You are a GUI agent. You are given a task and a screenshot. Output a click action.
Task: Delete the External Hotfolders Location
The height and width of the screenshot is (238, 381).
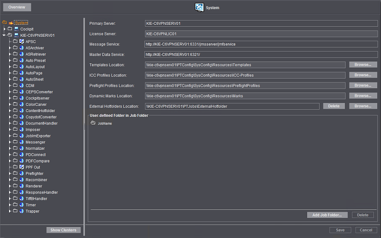[334, 106]
